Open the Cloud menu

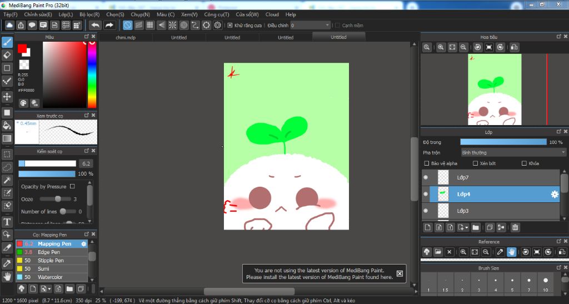pyautogui.click(x=272, y=14)
